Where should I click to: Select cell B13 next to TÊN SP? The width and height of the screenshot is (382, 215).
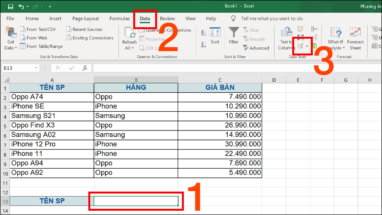(x=136, y=201)
